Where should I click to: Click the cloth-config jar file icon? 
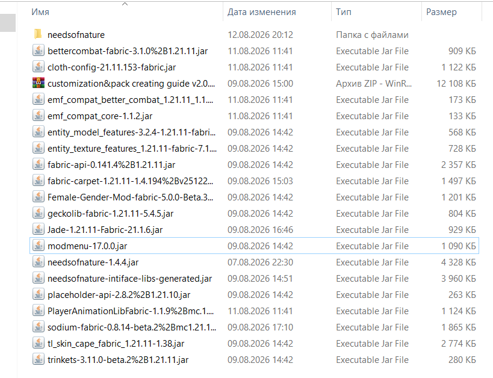pyautogui.click(x=39, y=67)
